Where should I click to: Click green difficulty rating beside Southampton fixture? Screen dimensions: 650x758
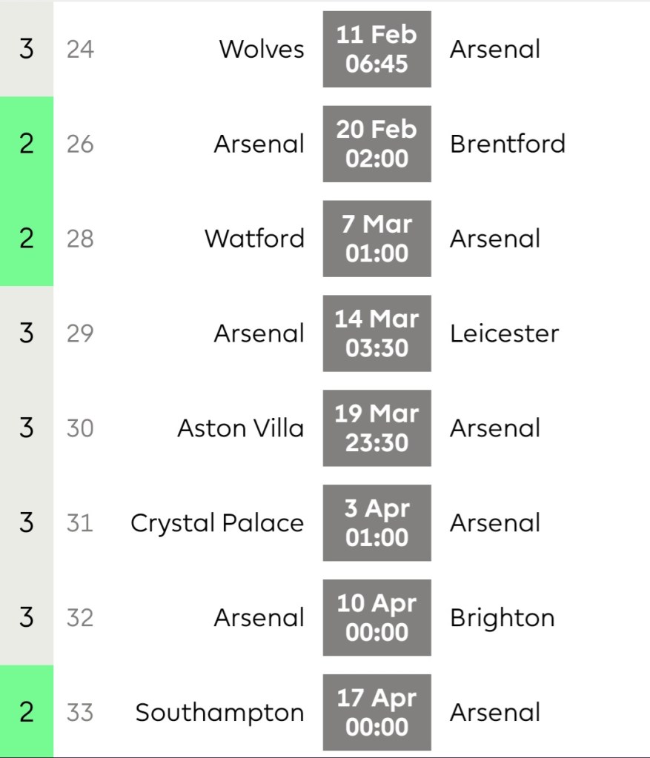click(x=27, y=713)
